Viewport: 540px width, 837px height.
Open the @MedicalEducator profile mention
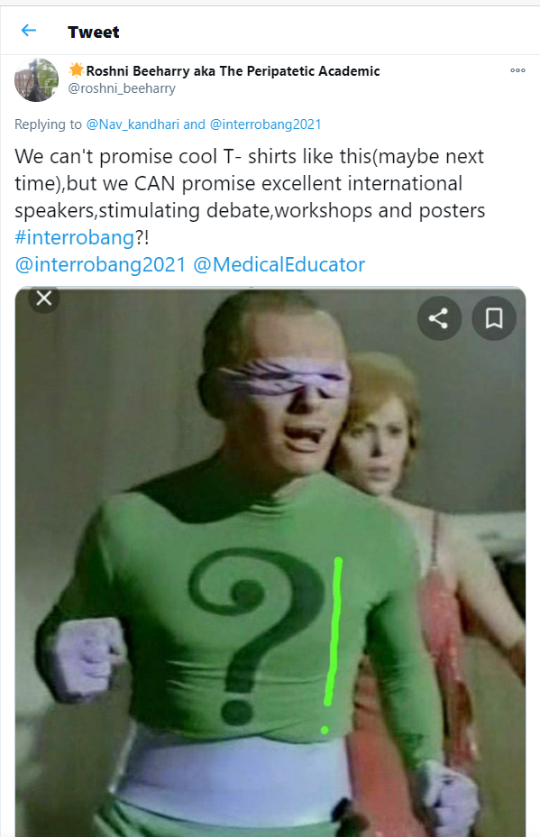[x=279, y=265]
